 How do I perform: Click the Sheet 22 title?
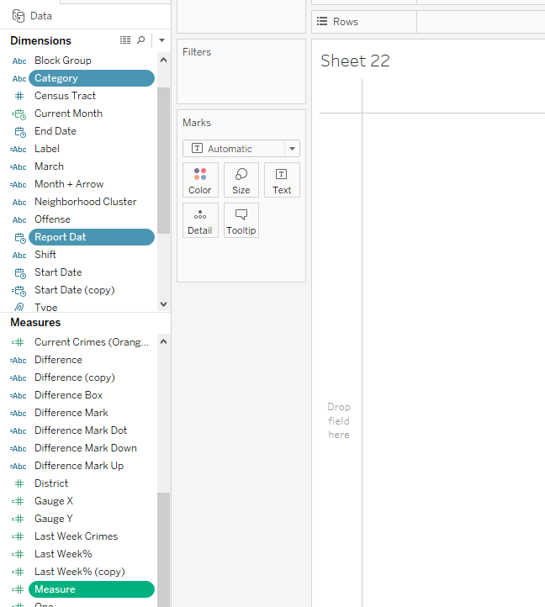[x=355, y=61]
